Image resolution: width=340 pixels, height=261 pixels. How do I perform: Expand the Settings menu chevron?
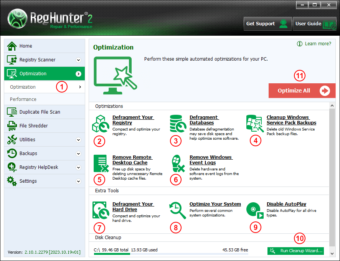(78, 181)
